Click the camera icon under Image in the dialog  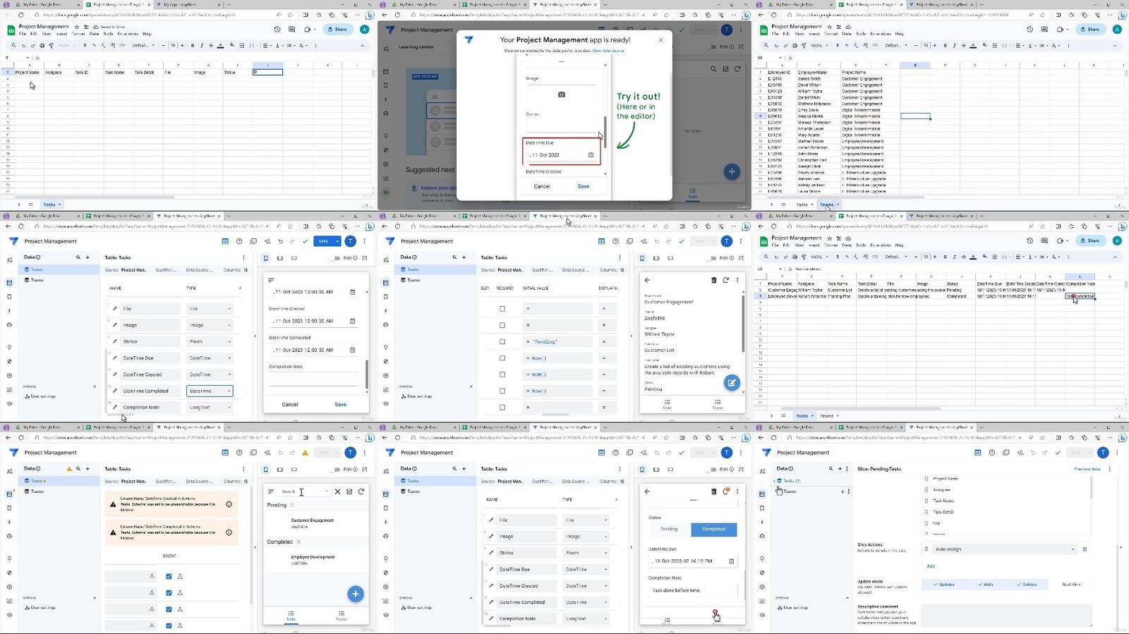562,95
